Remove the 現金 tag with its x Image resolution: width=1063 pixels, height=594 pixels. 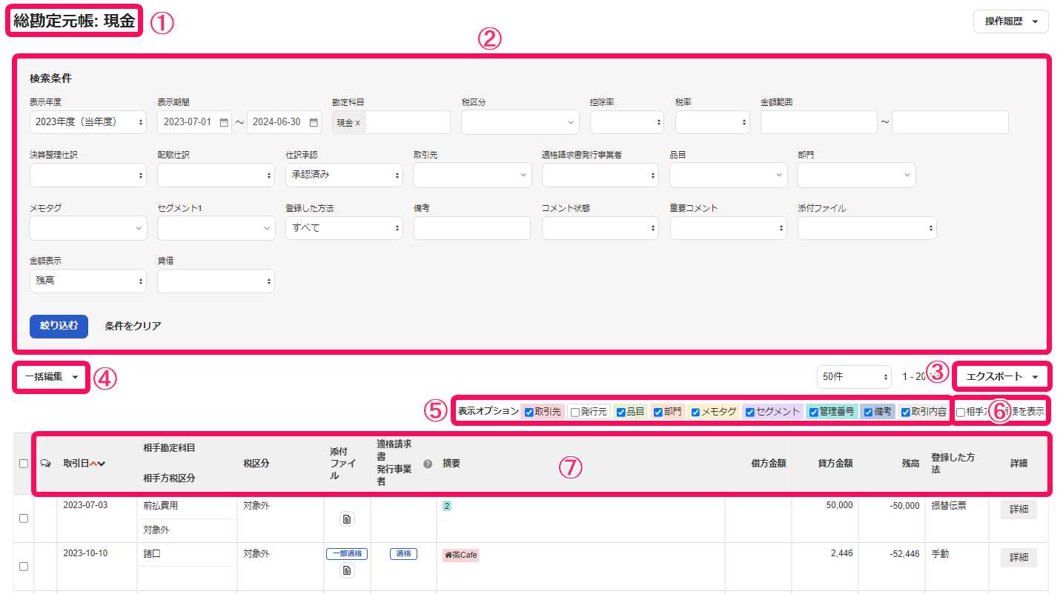click(357, 123)
